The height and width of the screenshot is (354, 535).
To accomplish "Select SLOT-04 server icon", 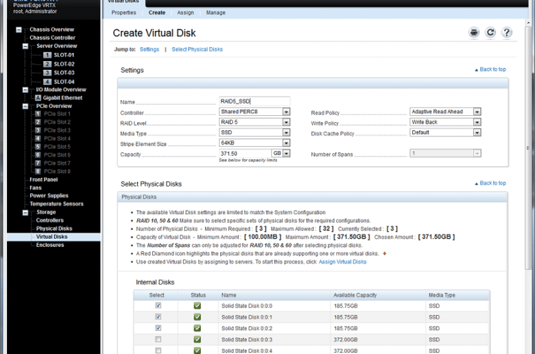I will pyautogui.click(x=47, y=82).
